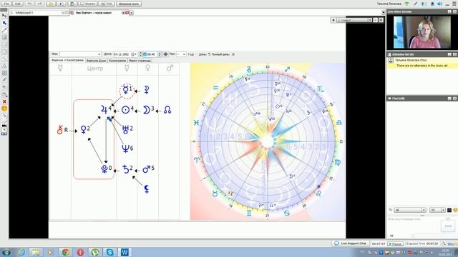
Task: Open the calendar dropdown next to date
Action: point(134,54)
